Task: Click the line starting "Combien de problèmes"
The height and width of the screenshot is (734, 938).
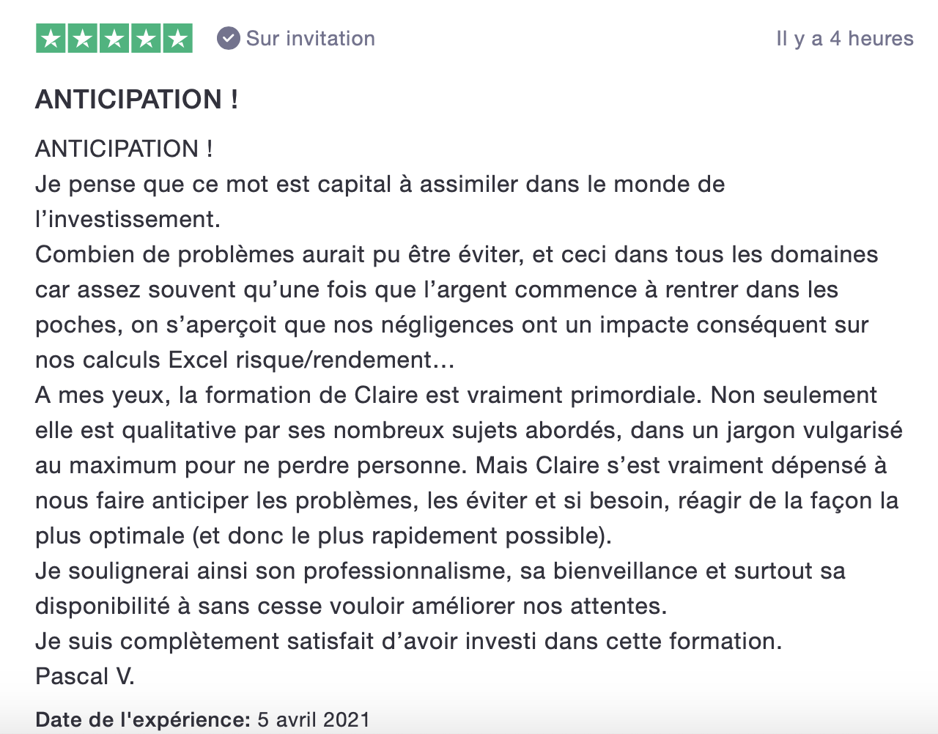Action: click(x=456, y=254)
